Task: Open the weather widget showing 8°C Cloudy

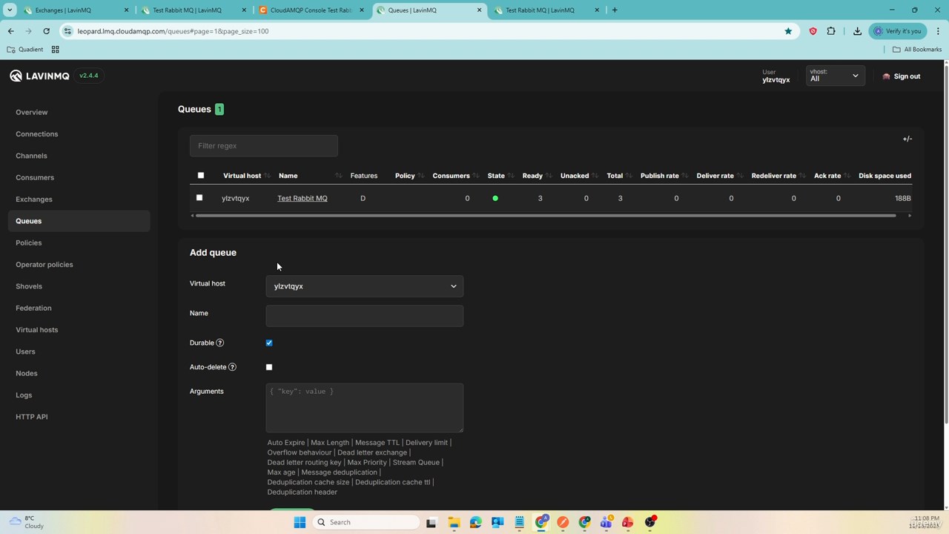Action: click(x=26, y=522)
